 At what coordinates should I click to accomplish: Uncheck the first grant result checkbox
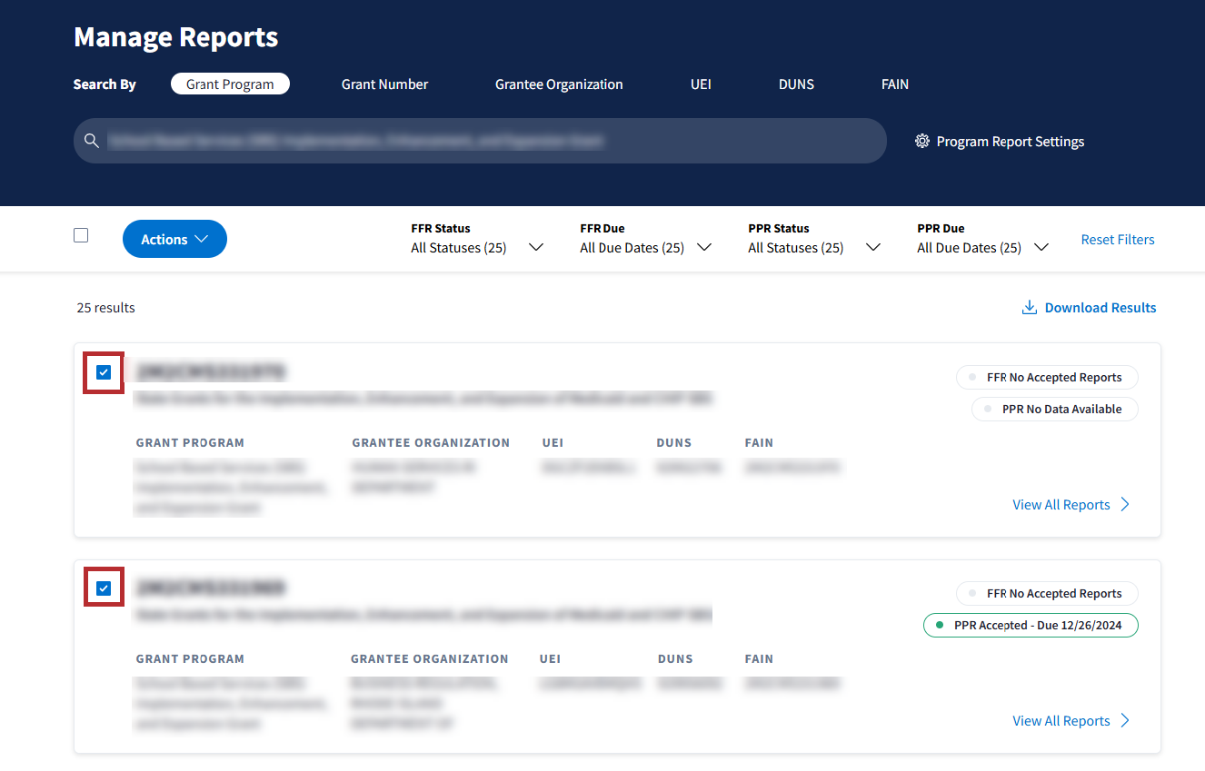104,372
